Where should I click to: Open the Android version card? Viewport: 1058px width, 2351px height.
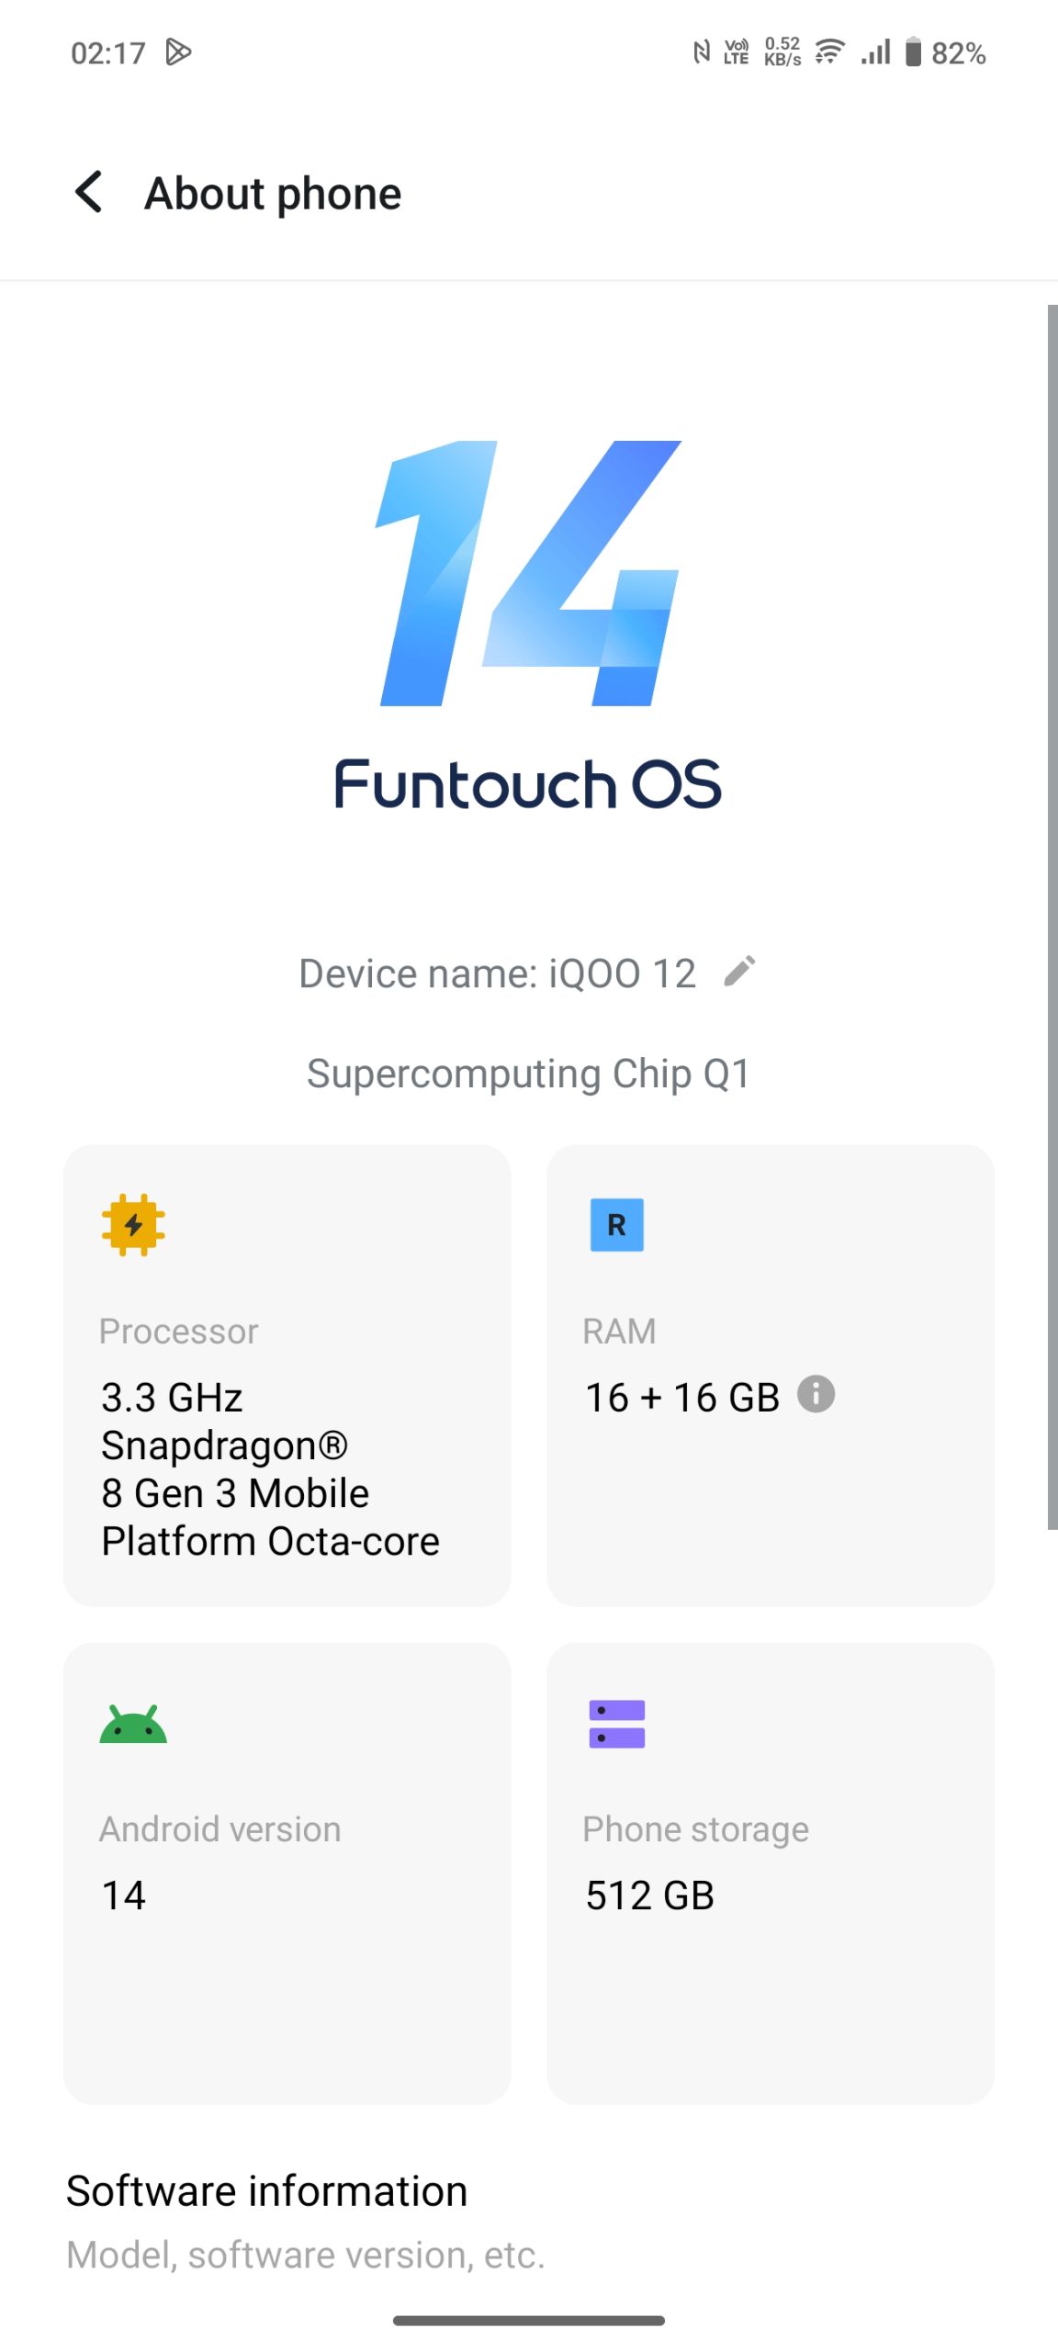[x=287, y=1873]
